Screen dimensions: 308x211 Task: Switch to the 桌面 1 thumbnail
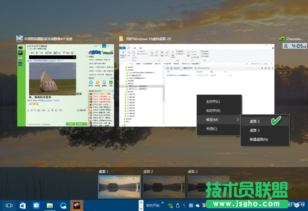click(119, 186)
